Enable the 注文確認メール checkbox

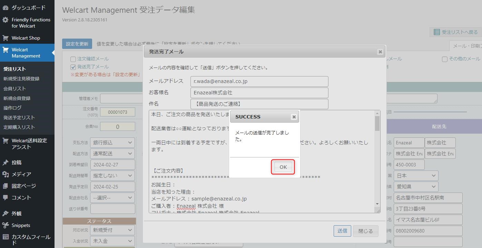pyautogui.click(x=73, y=59)
